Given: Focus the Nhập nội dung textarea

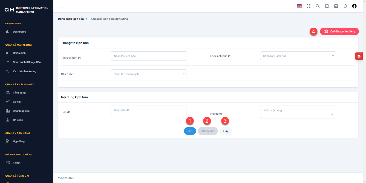Looking at the screenshot, I should 298,112.
